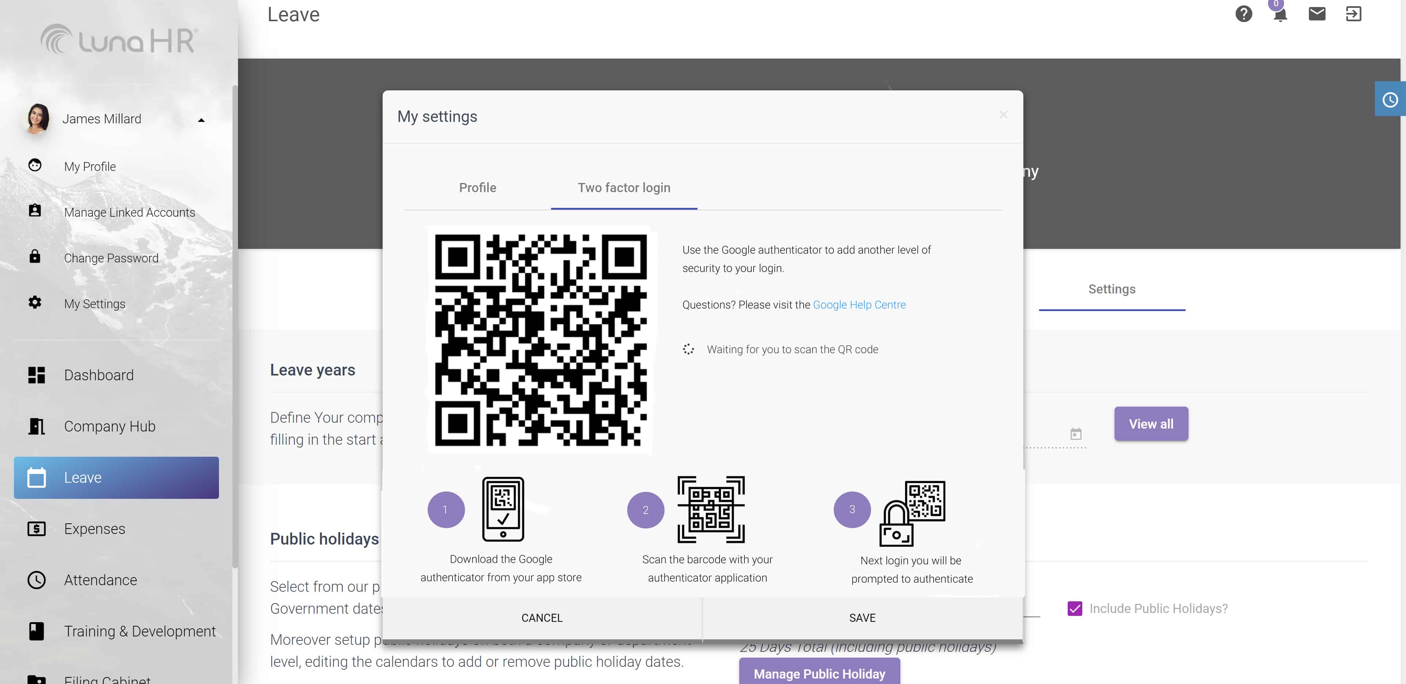The height and width of the screenshot is (684, 1406).
Task: Click James Millard avatar photo
Action: tap(38, 118)
